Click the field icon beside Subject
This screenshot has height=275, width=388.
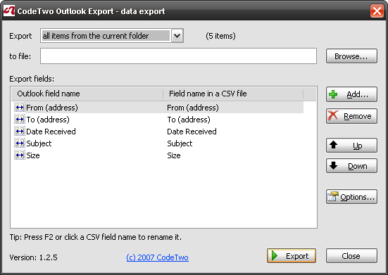(x=20, y=143)
